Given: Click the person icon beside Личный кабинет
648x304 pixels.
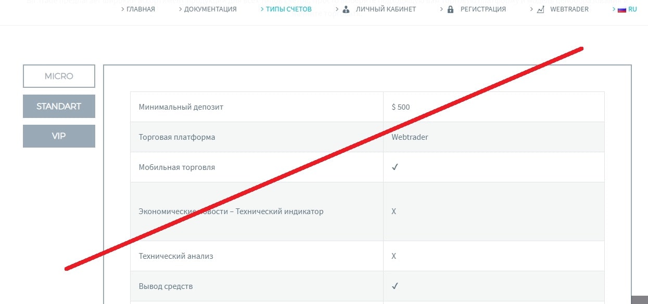Looking at the screenshot, I should click(x=346, y=9).
